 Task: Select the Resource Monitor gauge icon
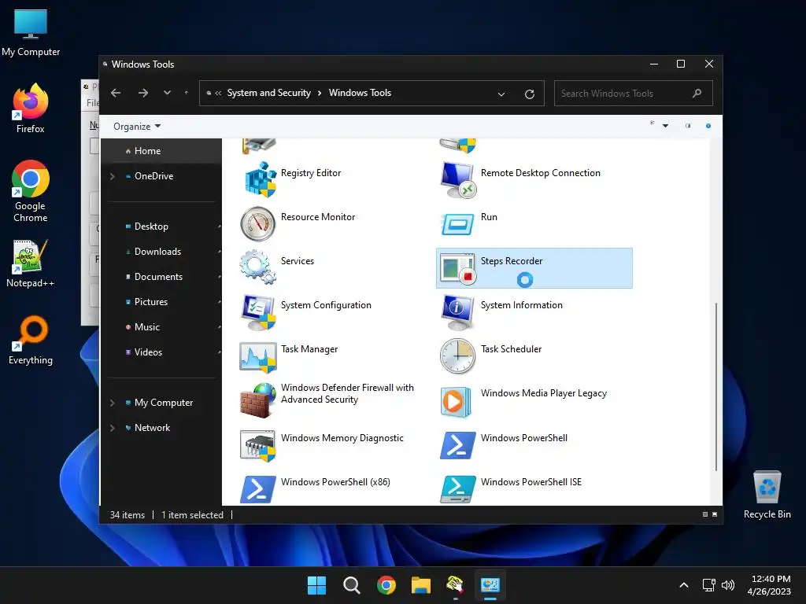tap(258, 224)
